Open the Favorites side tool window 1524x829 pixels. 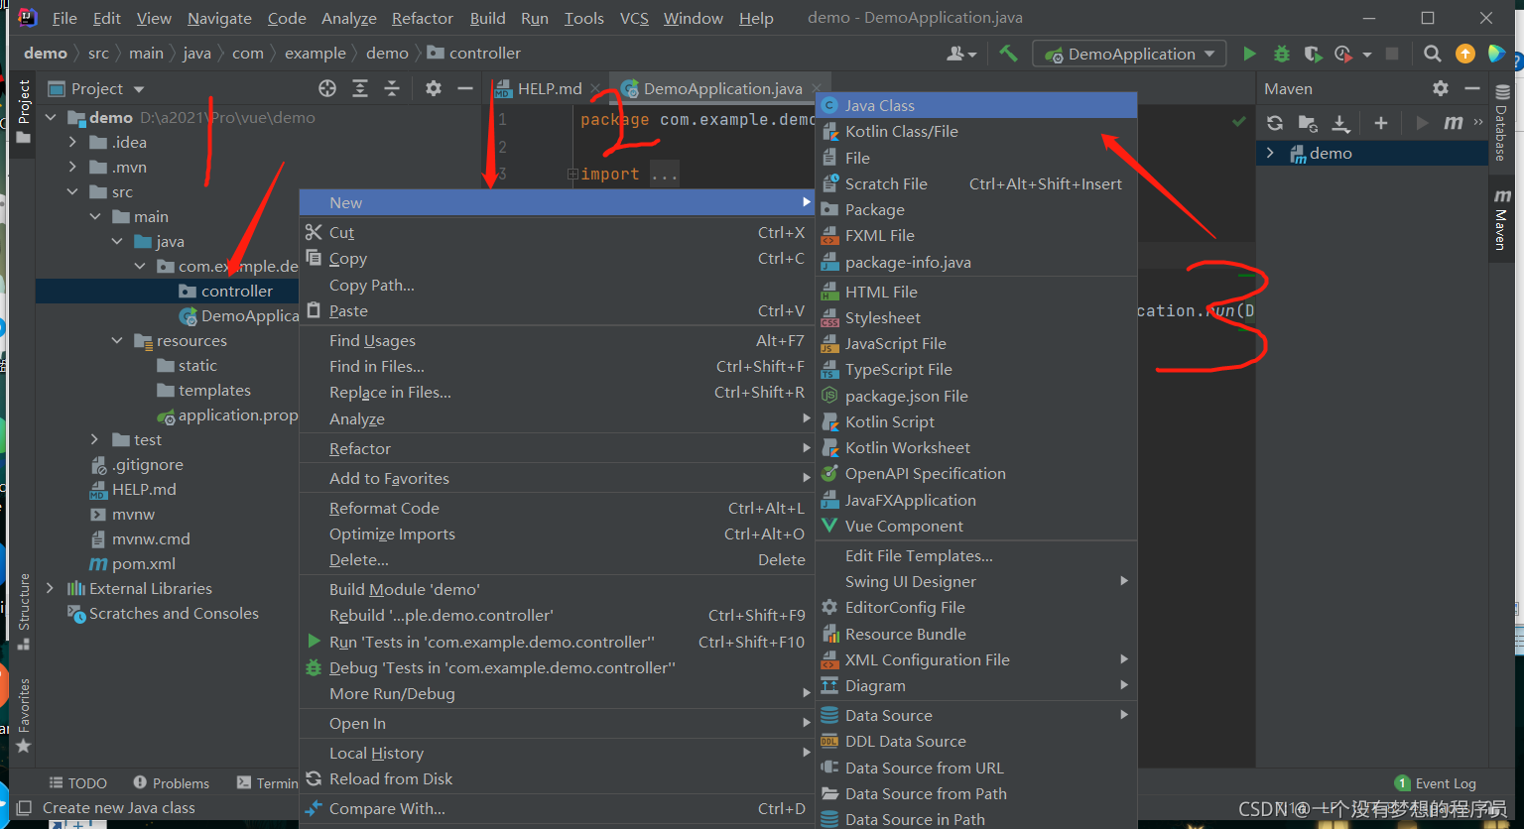[24, 714]
